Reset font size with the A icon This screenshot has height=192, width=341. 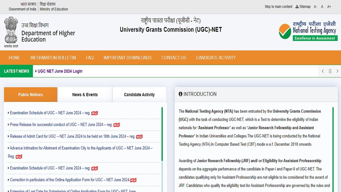coord(322,7)
